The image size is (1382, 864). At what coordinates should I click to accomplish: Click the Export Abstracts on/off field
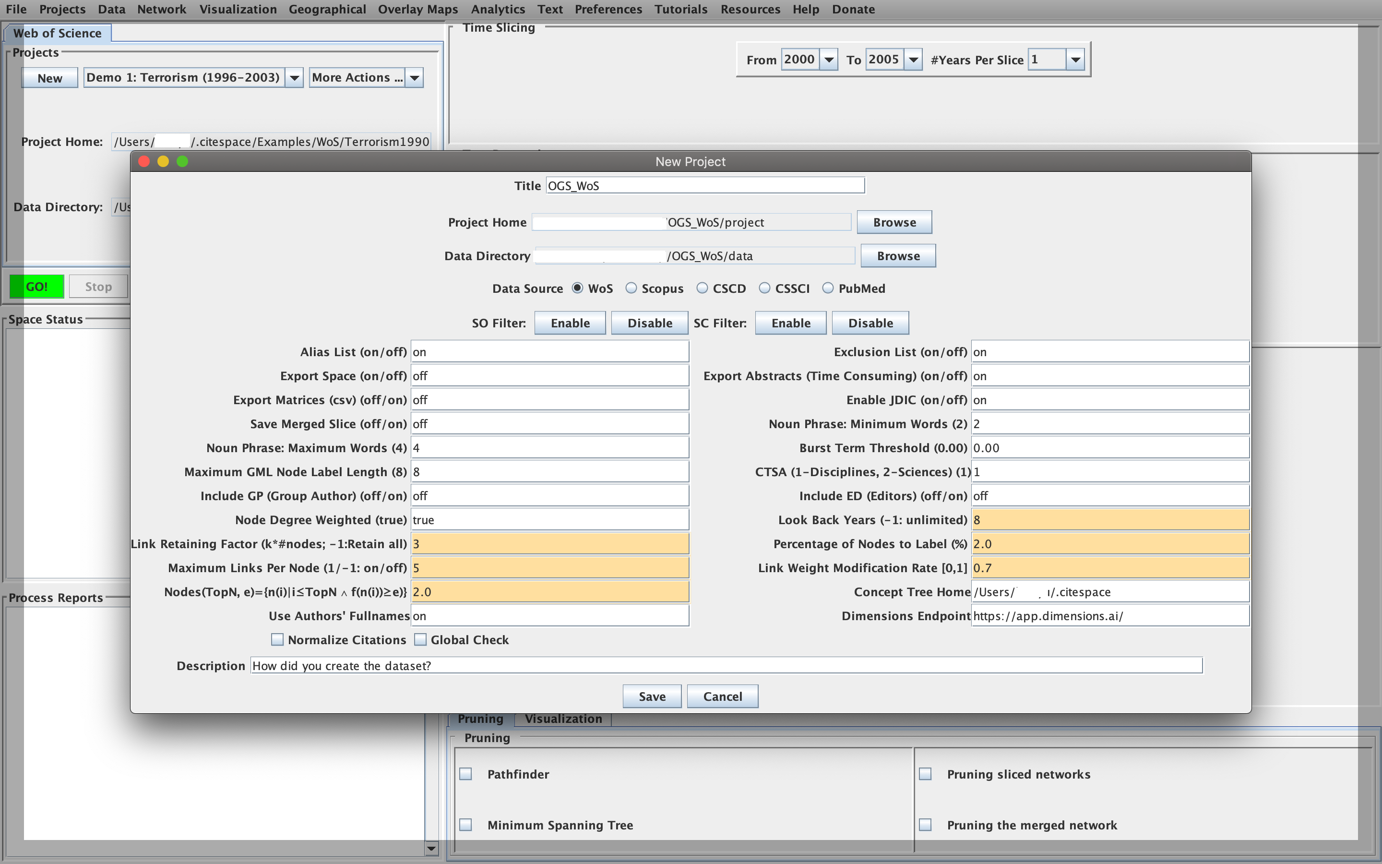1110,376
